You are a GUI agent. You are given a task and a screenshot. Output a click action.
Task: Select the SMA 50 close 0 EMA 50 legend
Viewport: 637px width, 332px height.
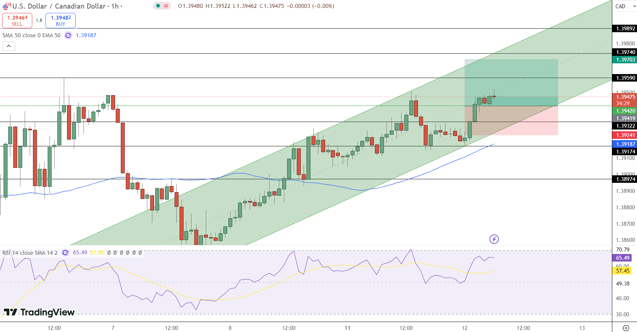tap(32, 35)
